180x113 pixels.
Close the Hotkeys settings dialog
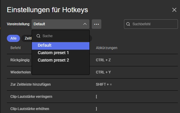174,10
